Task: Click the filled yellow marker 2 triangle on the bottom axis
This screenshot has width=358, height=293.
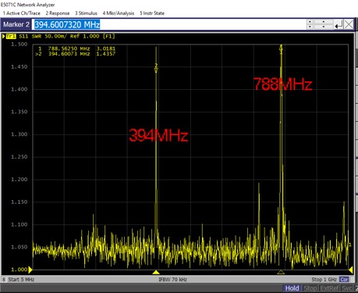Action: 156,272
